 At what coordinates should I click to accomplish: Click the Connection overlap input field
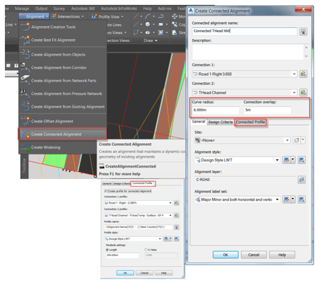(267, 110)
